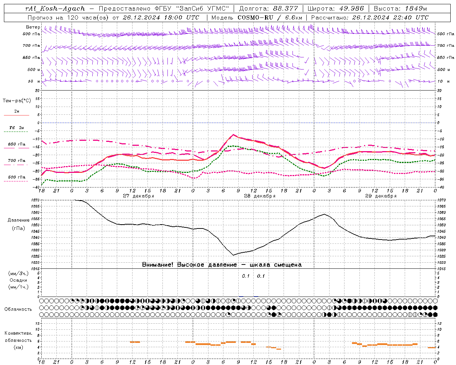Click the pressure minimum point near 1025
The height and width of the screenshot is (365, 456).
(233, 255)
